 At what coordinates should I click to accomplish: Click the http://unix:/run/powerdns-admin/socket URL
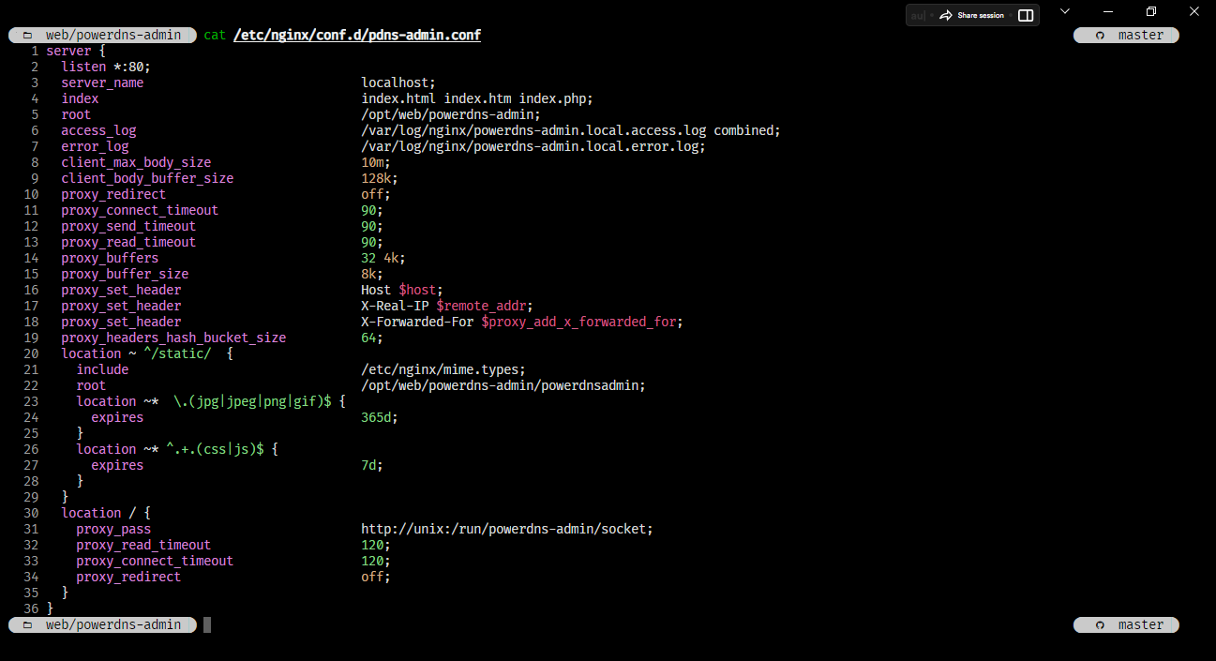[x=506, y=529]
